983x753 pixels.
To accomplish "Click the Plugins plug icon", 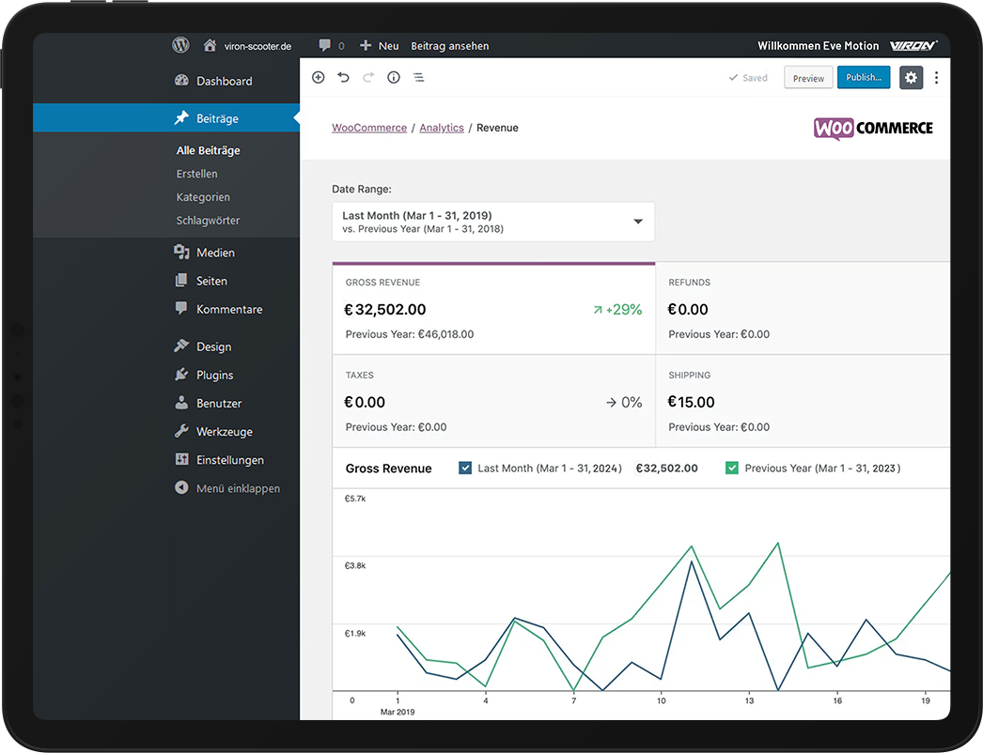I will [181, 374].
